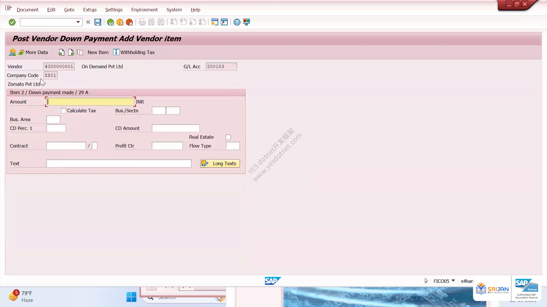
Task: Tick the Real Estate checkbox
Action: click(228, 137)
